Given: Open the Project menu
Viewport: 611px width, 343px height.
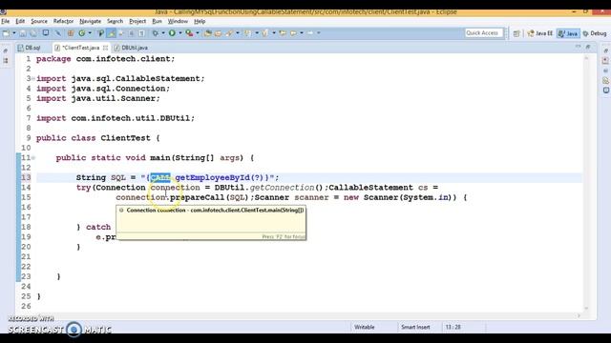Looking at the screenshot, I should 137,21.
